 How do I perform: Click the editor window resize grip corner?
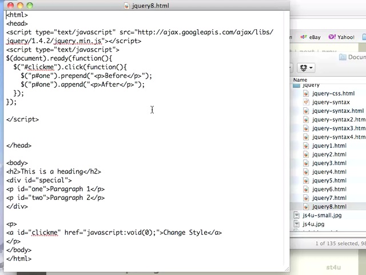pyautogui.click(x=287, y=269)
